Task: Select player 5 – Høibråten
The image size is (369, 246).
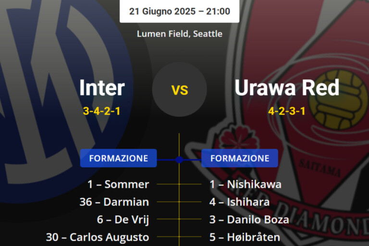Action: click(245, 237)
